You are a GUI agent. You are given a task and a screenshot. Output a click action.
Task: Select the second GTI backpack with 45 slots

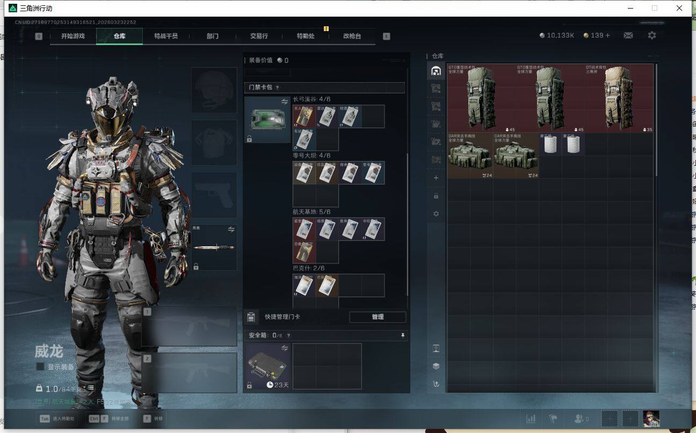(x=550, y=99)
